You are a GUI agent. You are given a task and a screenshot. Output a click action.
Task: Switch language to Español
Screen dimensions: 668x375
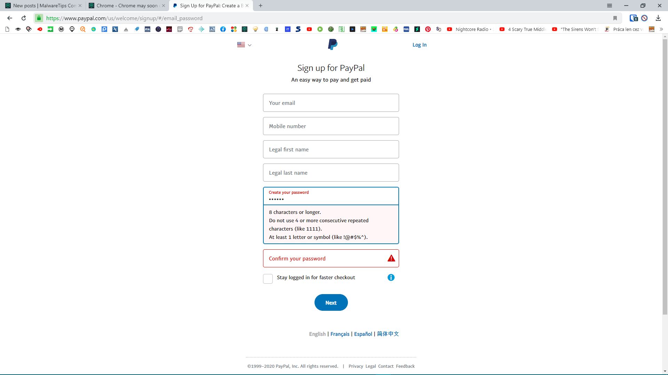[363, 334]
